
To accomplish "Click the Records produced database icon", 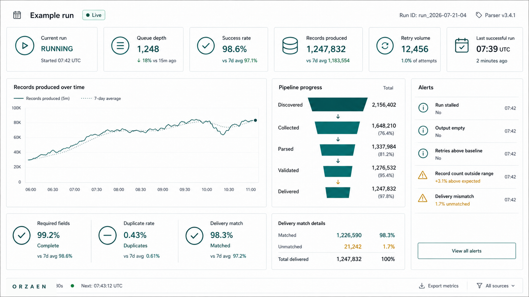I will tap(290, 46).
